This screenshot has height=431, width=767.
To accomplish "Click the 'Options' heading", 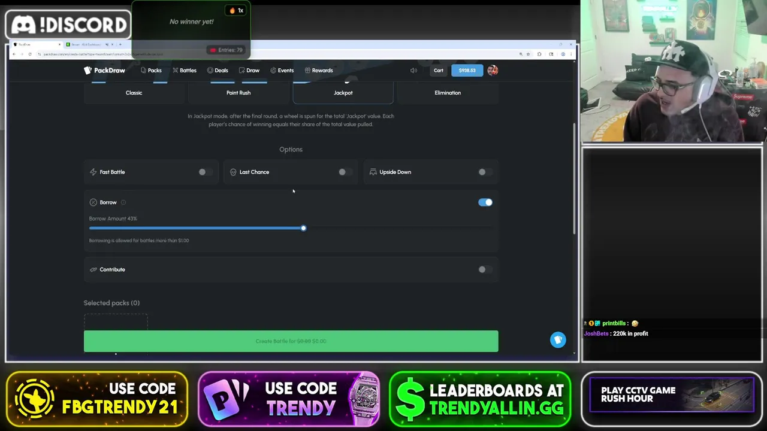I will pyautogui.click(x=291, y=149).
